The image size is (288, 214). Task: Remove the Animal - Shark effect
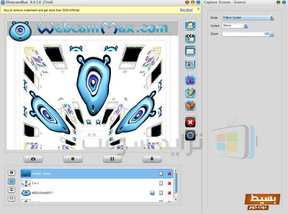click(169, 173)
